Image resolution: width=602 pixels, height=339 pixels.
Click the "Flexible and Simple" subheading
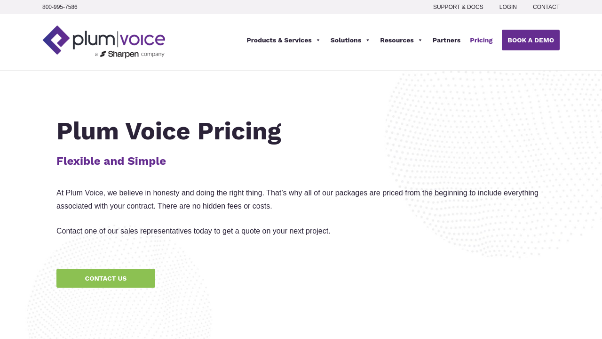pyautogui.click(x=111, y=161)
